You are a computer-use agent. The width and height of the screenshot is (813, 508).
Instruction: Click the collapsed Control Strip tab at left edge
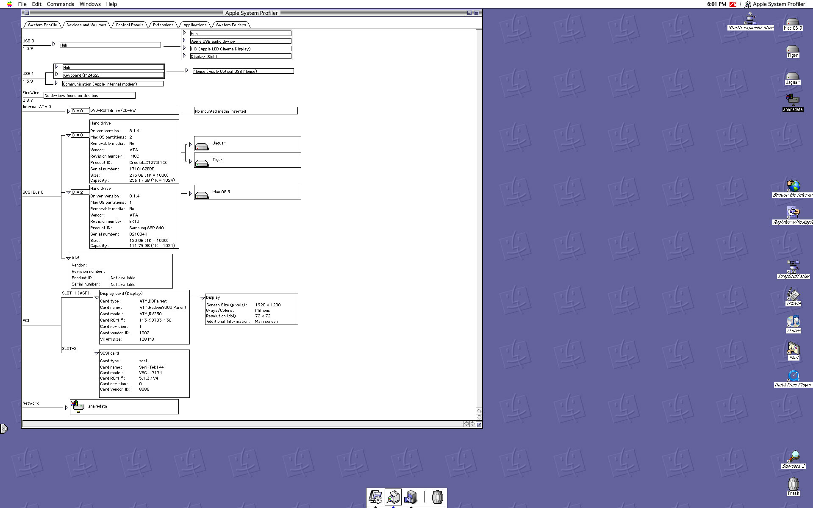[4, 429]
